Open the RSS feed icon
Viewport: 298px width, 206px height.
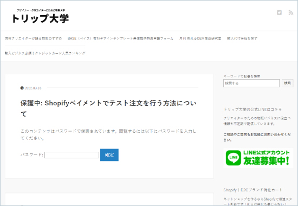290,12
